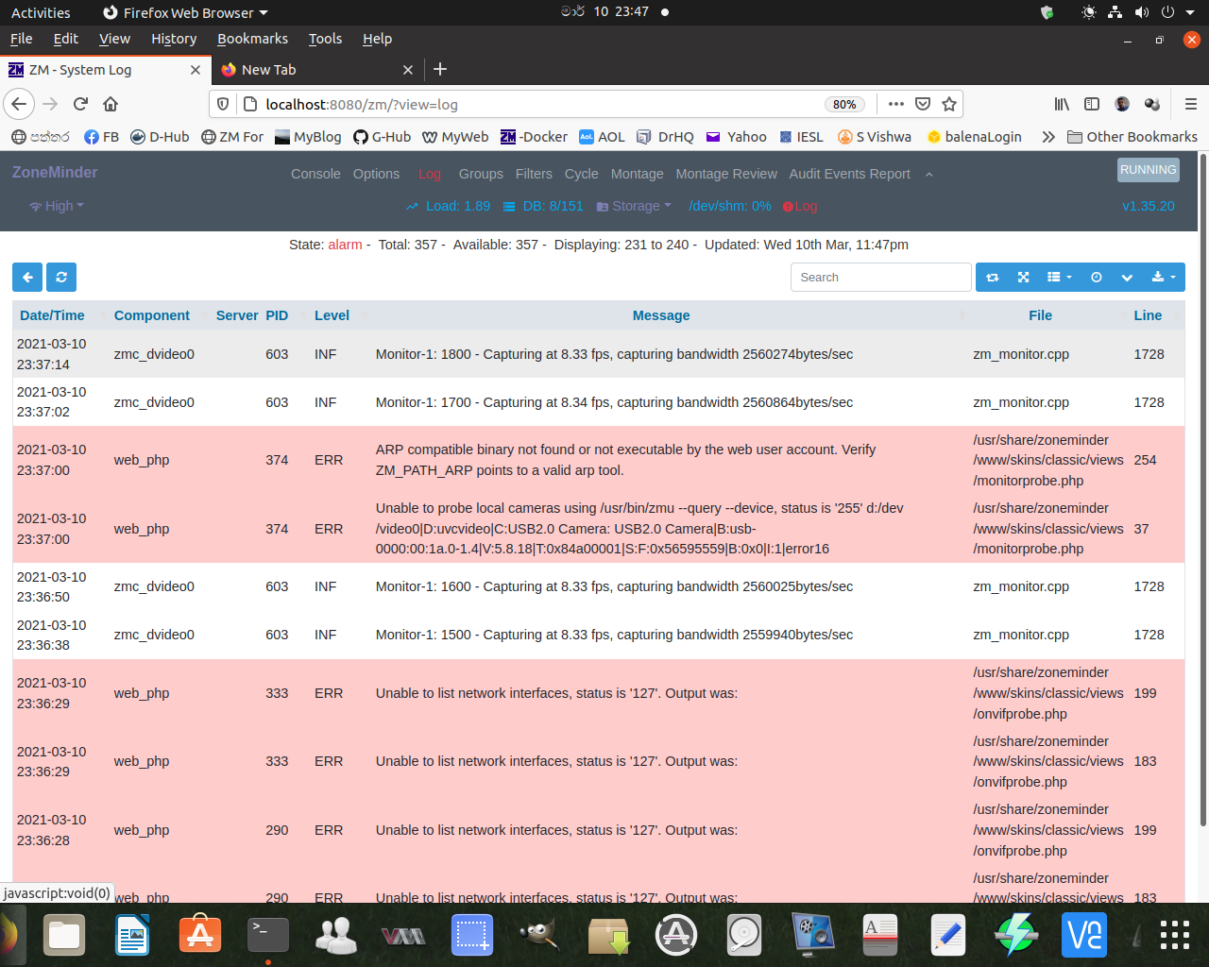Viewport: 1209px width, 967px height.
Task: Open the Filters page
Action: 534,174
